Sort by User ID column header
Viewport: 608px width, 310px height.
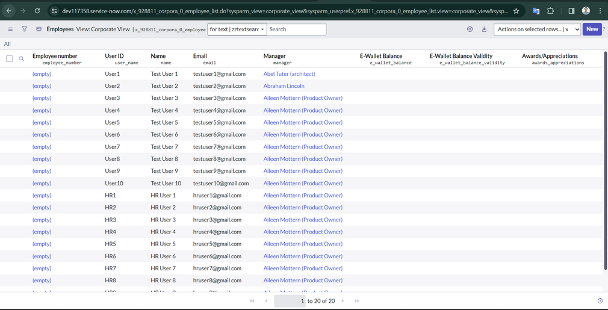click(114, 56)
